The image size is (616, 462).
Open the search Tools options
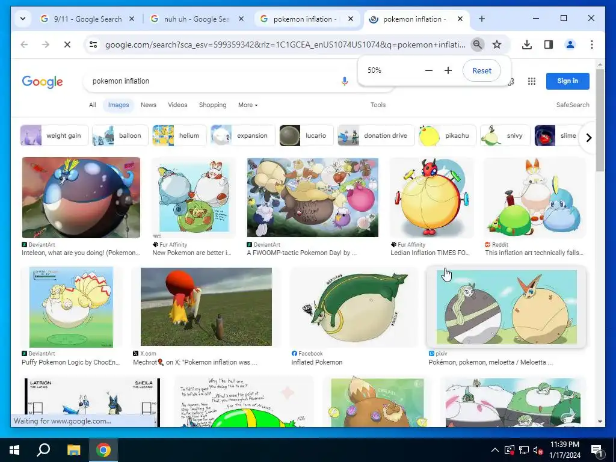coord(378,105)
